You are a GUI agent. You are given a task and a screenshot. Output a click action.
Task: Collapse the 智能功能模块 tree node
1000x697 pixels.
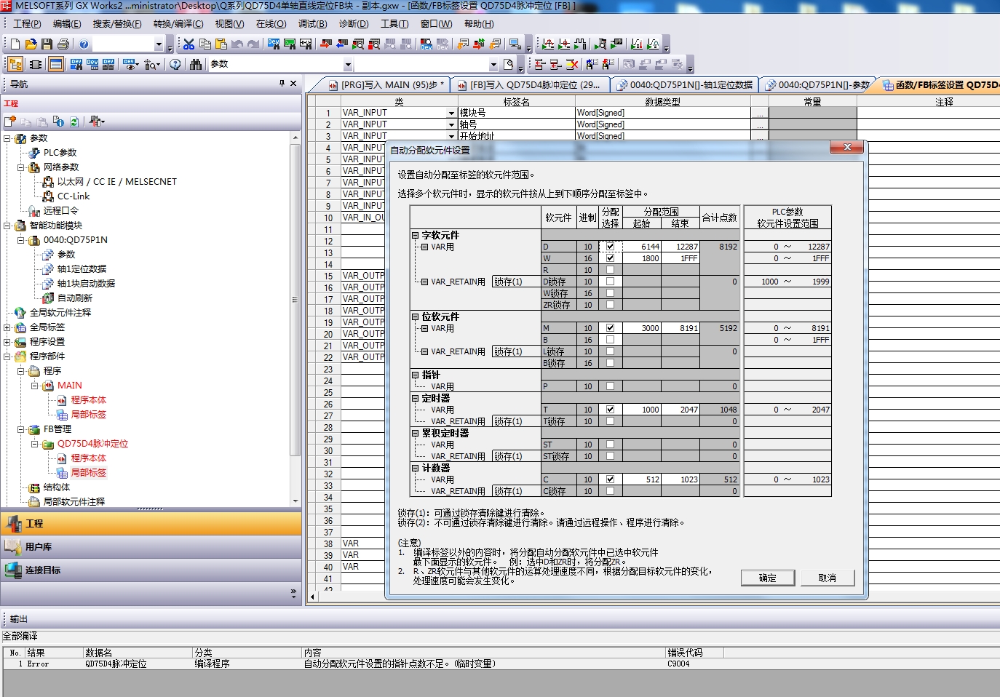point(7,226)
